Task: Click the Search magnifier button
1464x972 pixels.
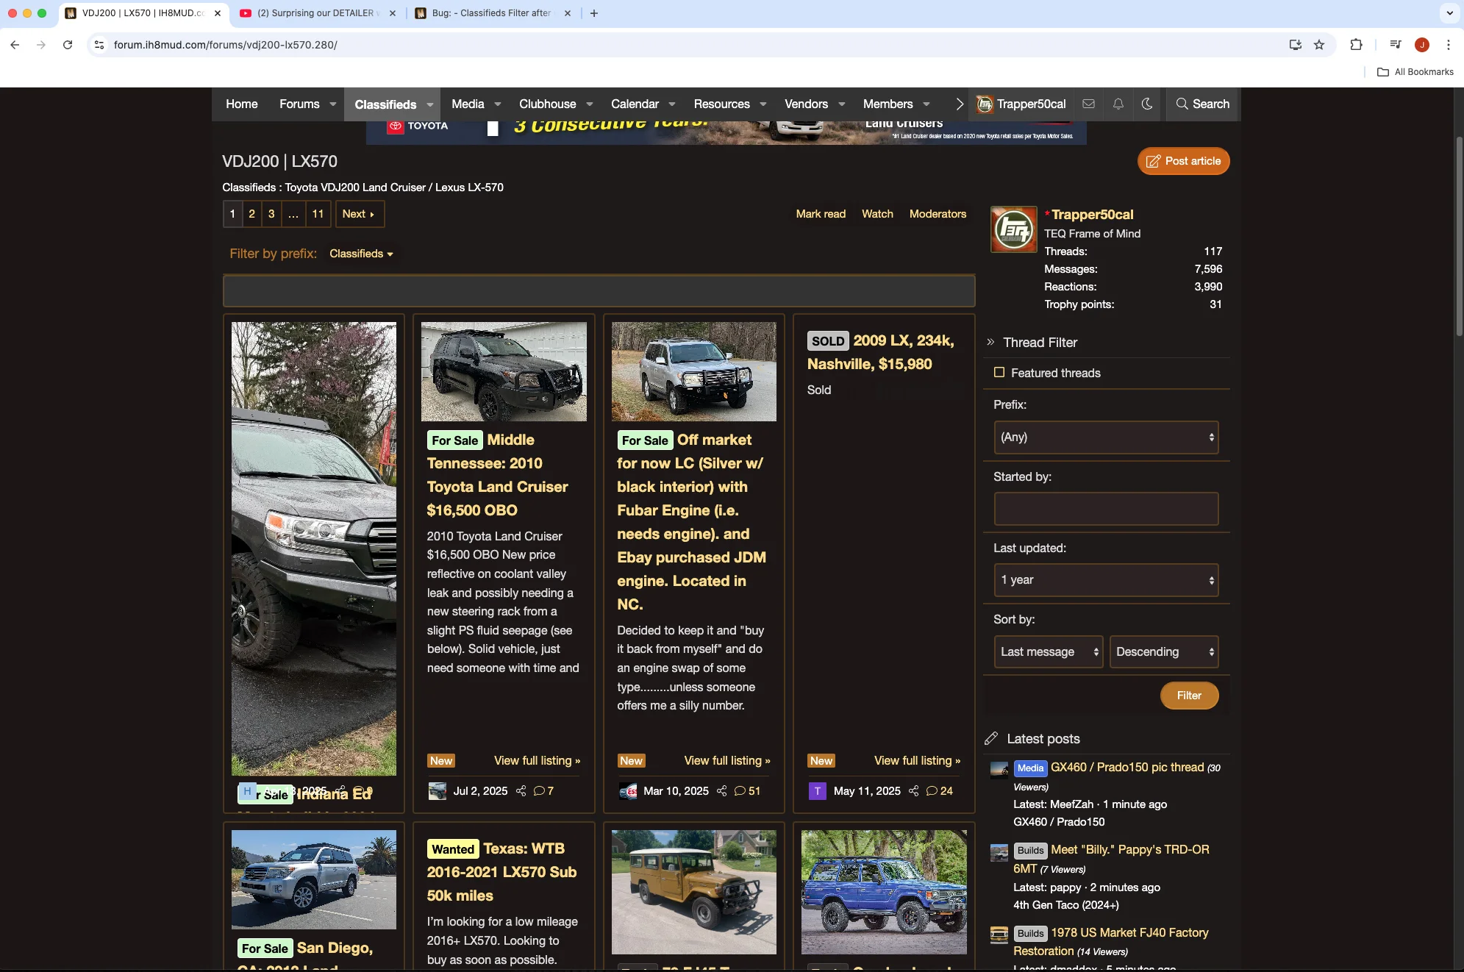Action: pos(1202,104)
